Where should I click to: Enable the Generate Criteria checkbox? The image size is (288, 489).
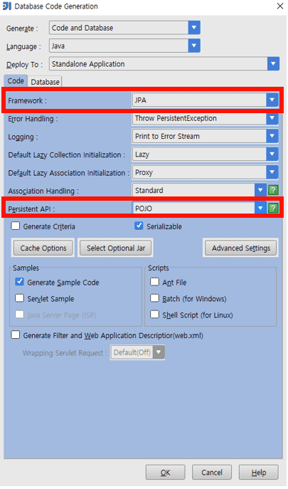pyautogui.click(x=15, y=226)
